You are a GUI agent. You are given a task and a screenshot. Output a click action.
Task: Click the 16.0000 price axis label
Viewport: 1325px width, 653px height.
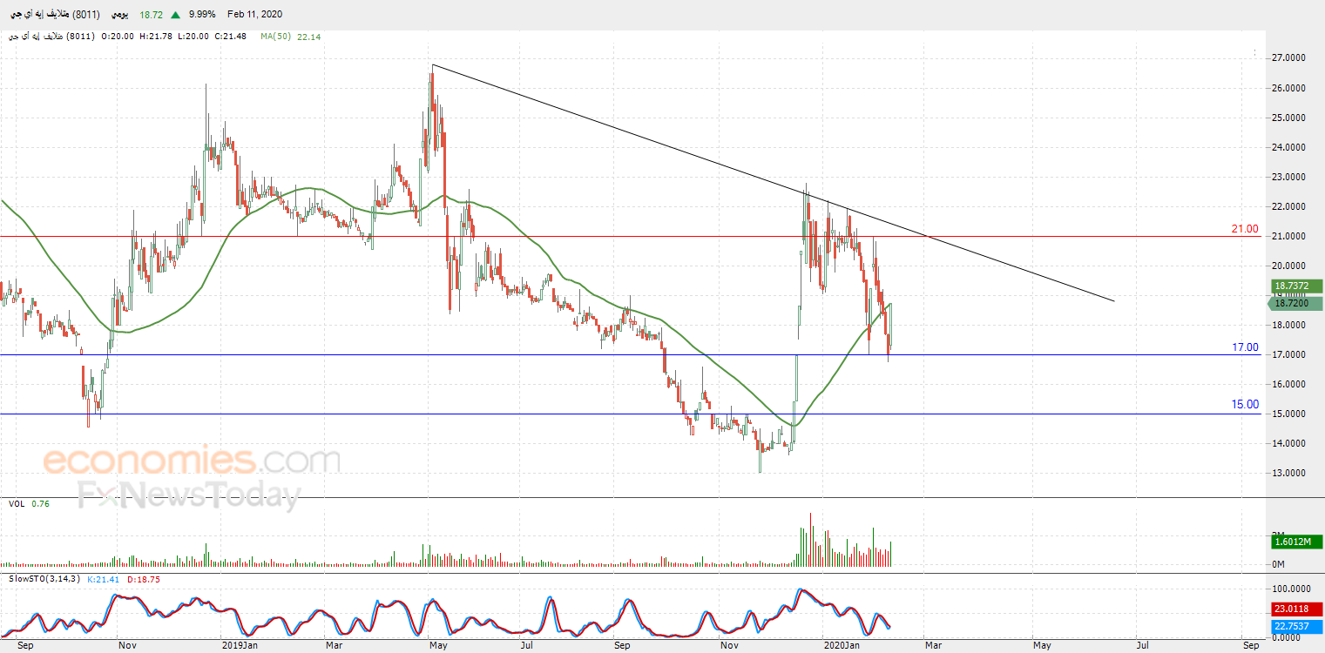click(x=1289, y=384)
